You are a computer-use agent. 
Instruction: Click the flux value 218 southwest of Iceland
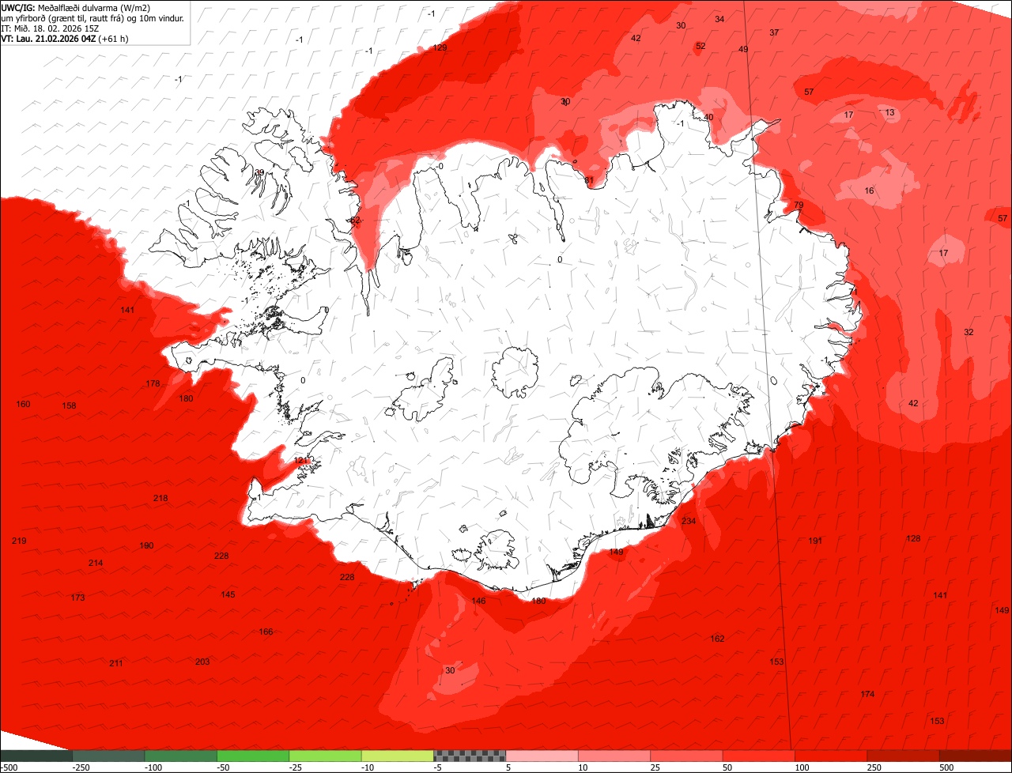(160, 498)
